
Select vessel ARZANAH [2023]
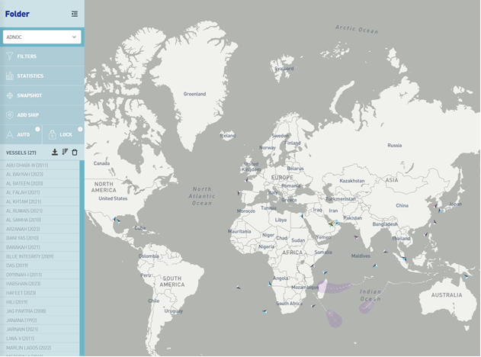click(40, 229)
